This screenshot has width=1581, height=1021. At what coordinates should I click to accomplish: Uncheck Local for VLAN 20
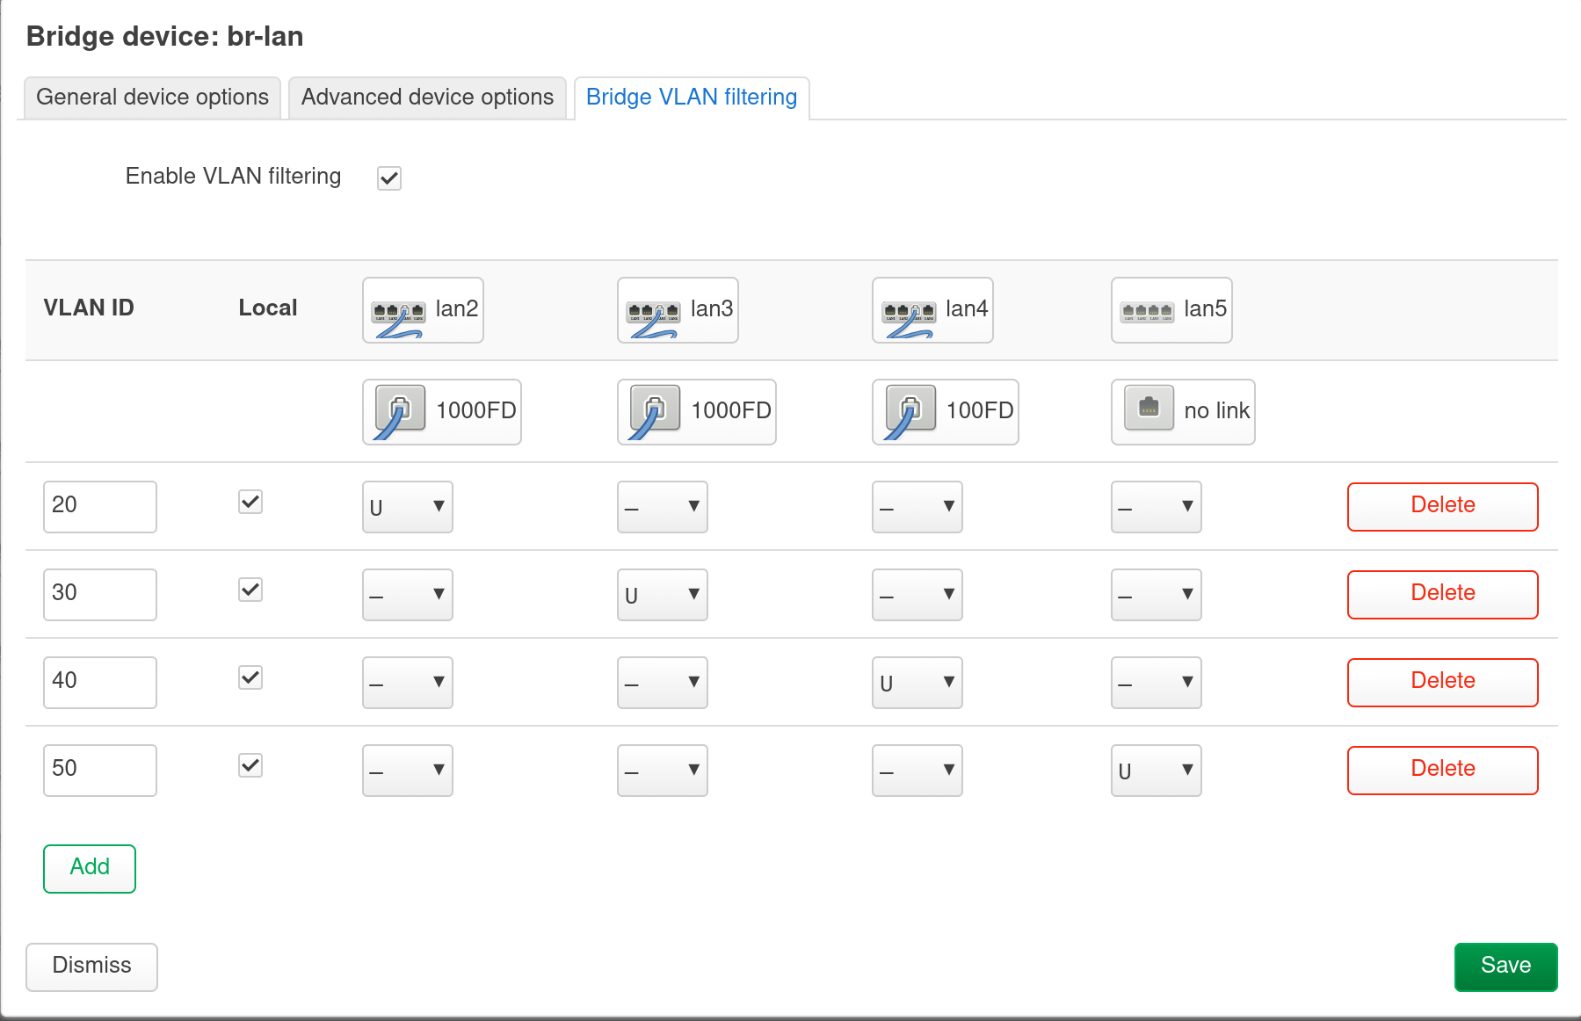(250, 502)
